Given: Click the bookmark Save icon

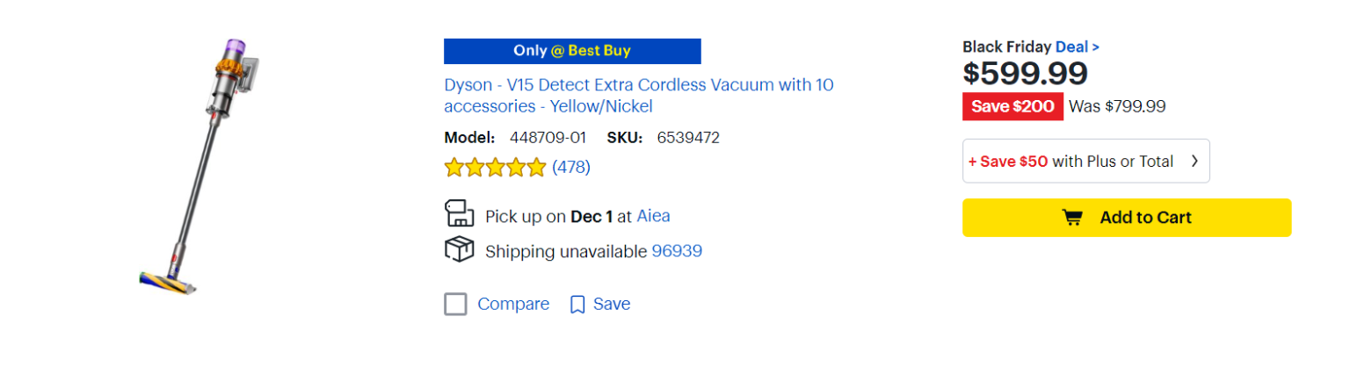Looking at the screenshot, I should click(x=577, y=305).
